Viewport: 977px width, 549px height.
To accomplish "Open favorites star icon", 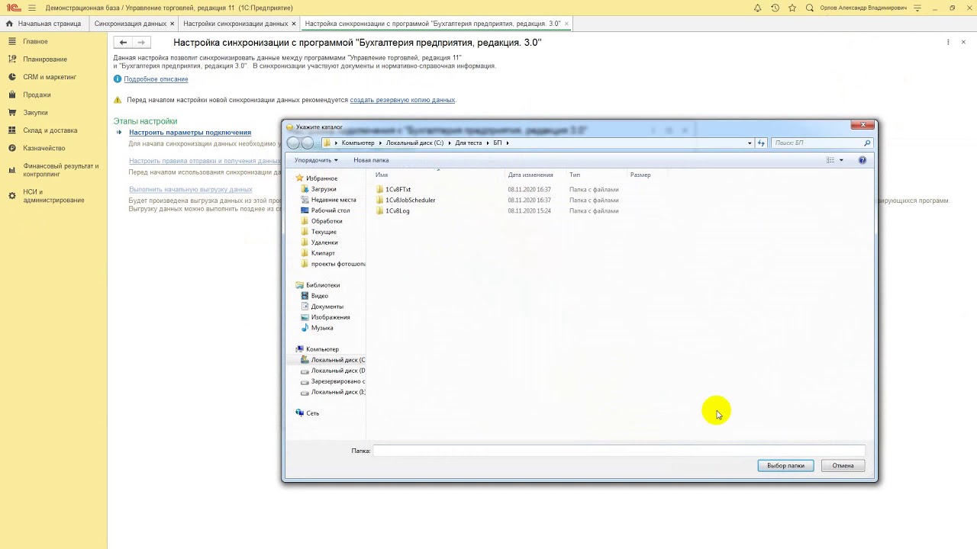I will 792,8.
